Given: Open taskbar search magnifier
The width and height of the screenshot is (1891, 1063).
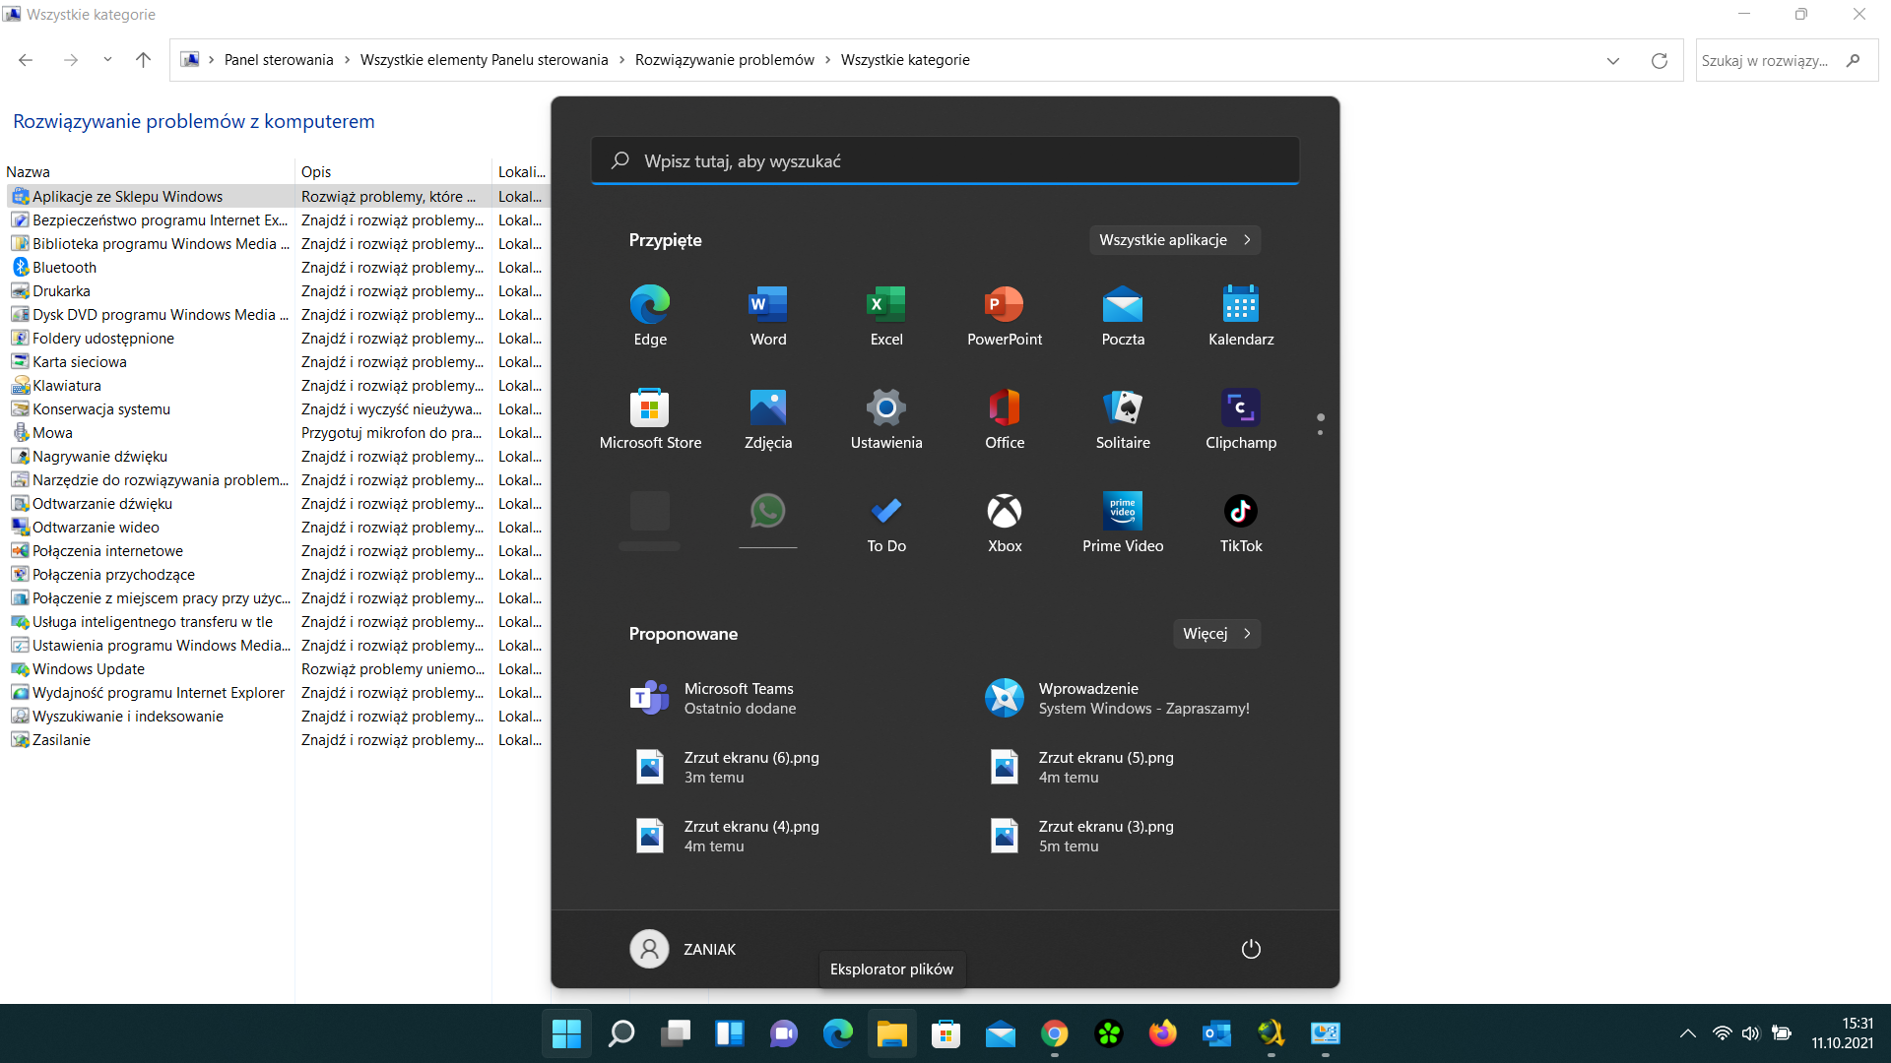Looking at the screenshot, I should [621, 1033].
